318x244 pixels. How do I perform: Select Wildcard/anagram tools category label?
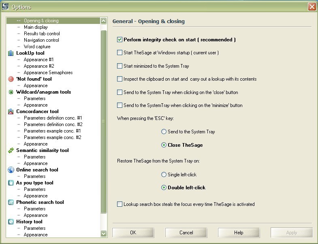(44, 92)
